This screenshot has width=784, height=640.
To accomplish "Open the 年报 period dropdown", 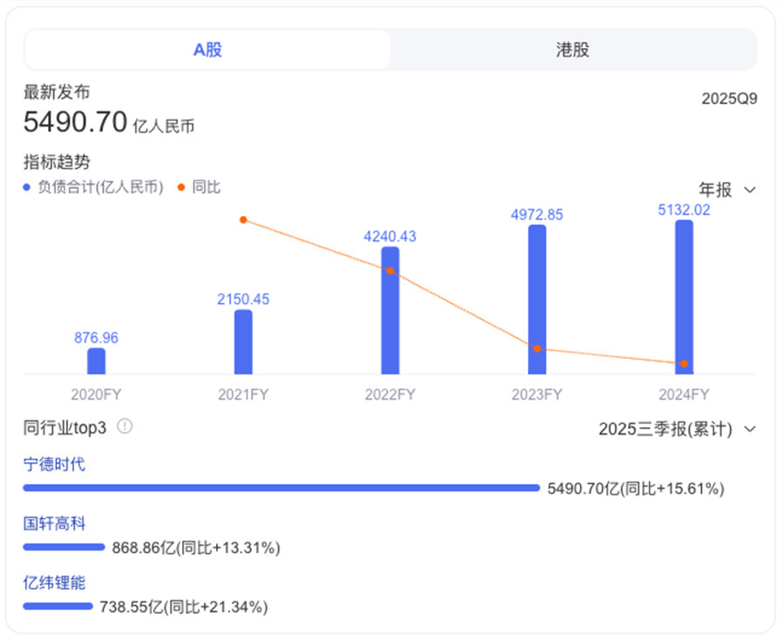I will [x=727, y=190].
